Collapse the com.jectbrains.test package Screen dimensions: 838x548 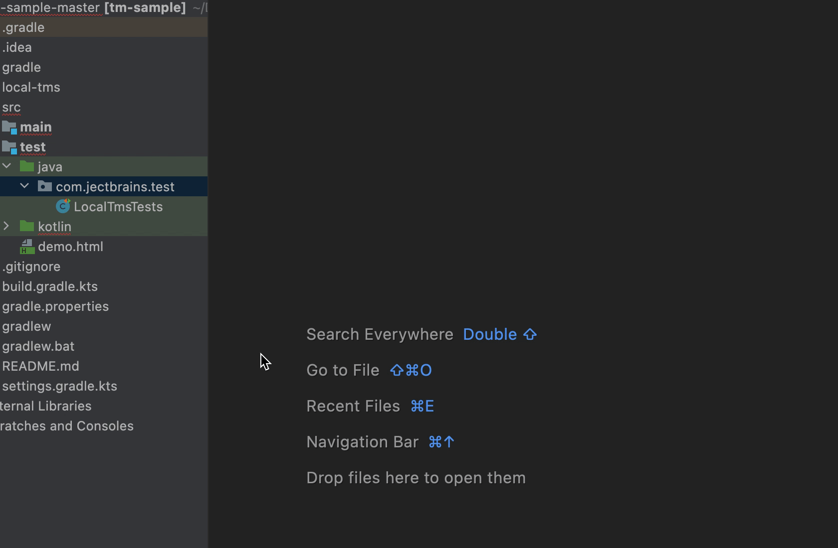point(24,186)
